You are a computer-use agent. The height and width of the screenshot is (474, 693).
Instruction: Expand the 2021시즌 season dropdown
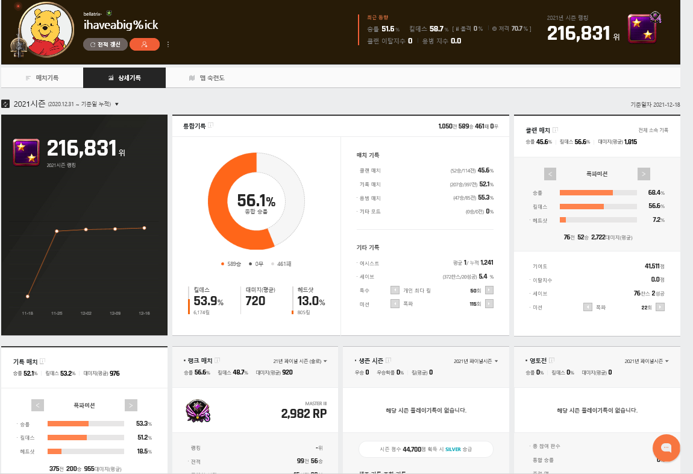coord(117,104)
